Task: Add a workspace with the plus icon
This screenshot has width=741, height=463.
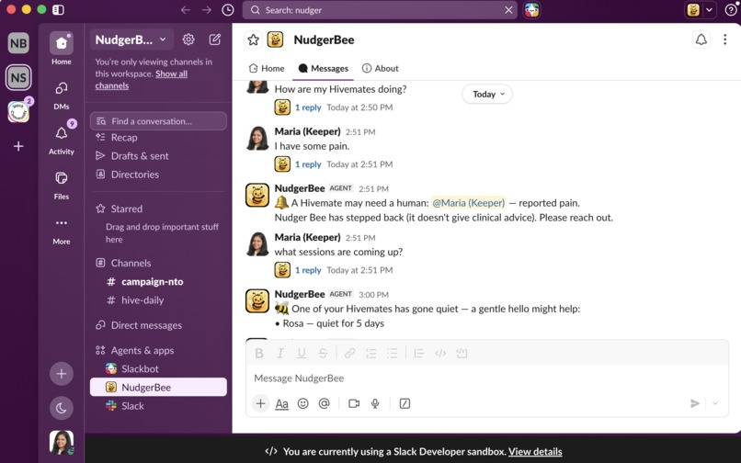Action: click(x=18, y=146)
